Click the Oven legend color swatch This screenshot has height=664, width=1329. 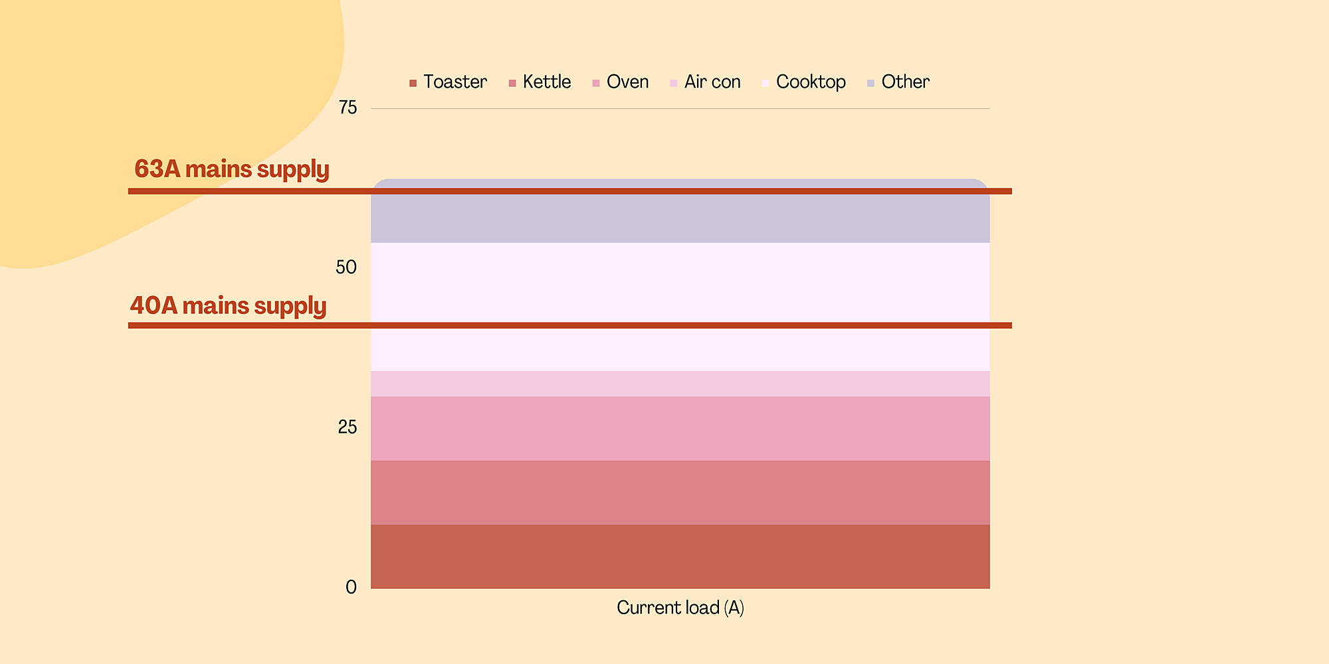tap(596, 83)
